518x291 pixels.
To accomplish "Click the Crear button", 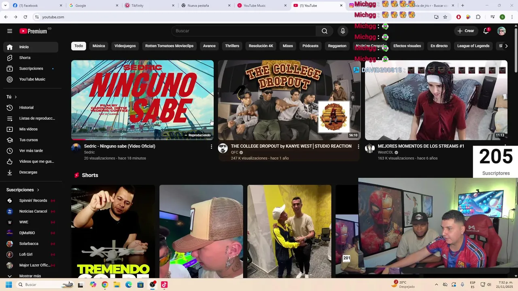I will (465, 31).
